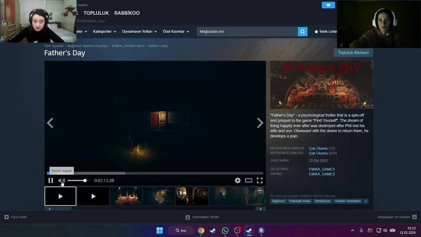
Task: Open Google Chrome from the taskbar
Action: (201, 230)
